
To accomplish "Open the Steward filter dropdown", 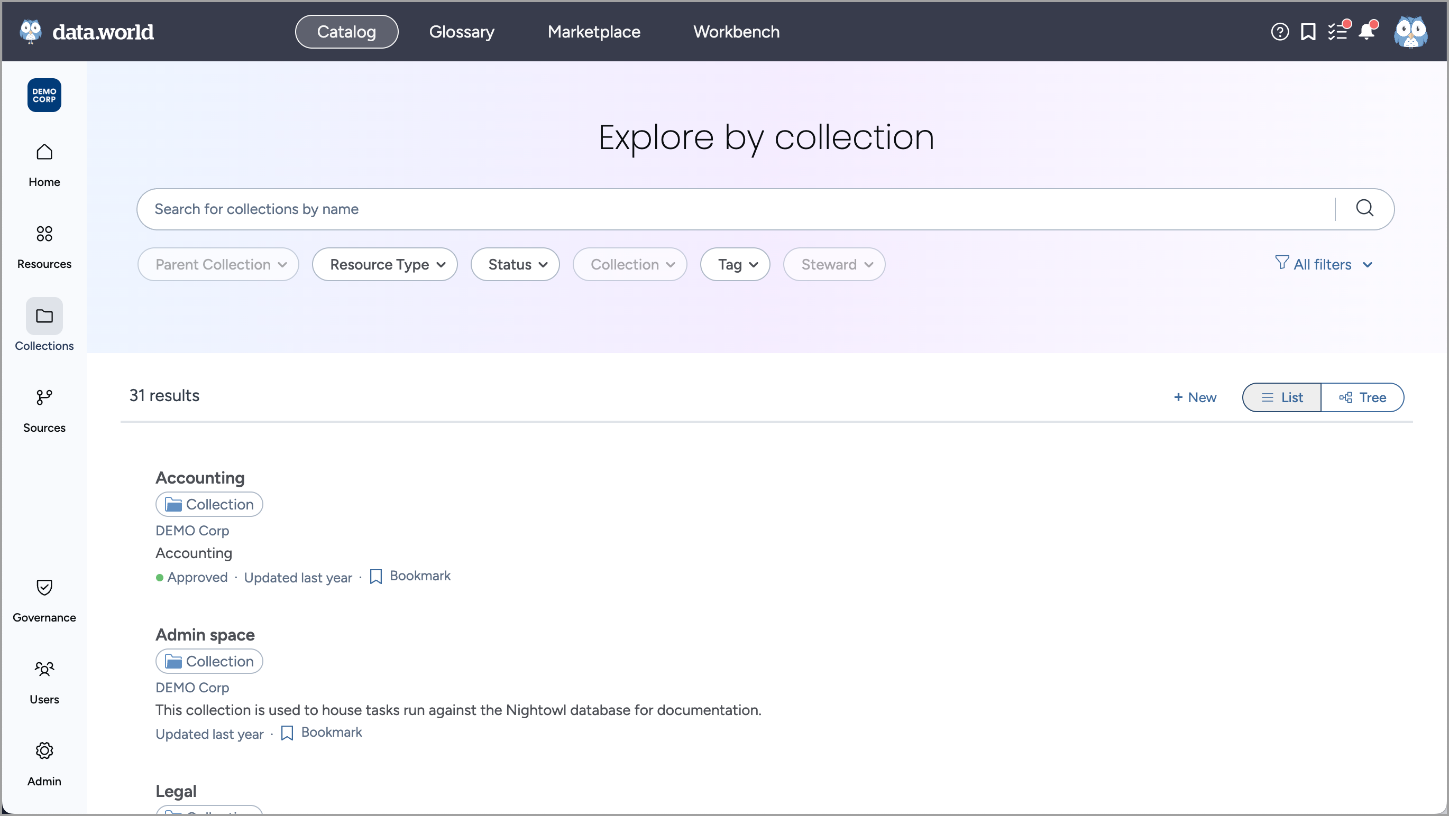I will [x=833, y=264].
